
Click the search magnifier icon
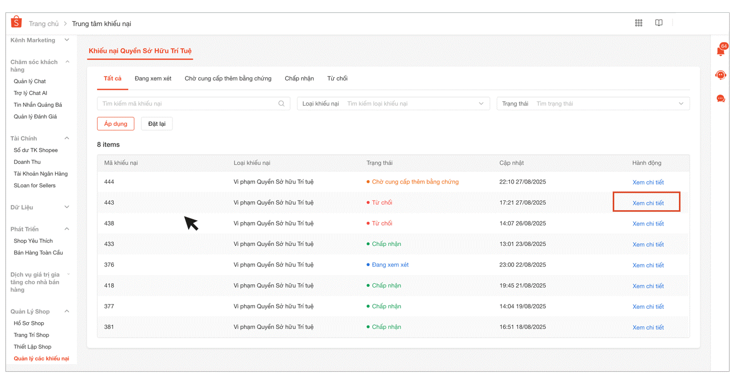pyautogui.click(x=282, y=103)
